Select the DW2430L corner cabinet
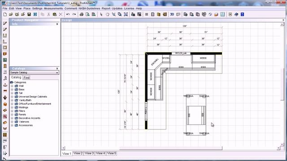Viewport: 287px width, 161px height. 155,62
